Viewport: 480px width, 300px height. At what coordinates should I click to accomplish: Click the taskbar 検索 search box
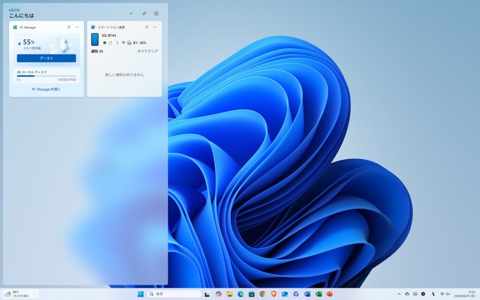click(174, 294)
